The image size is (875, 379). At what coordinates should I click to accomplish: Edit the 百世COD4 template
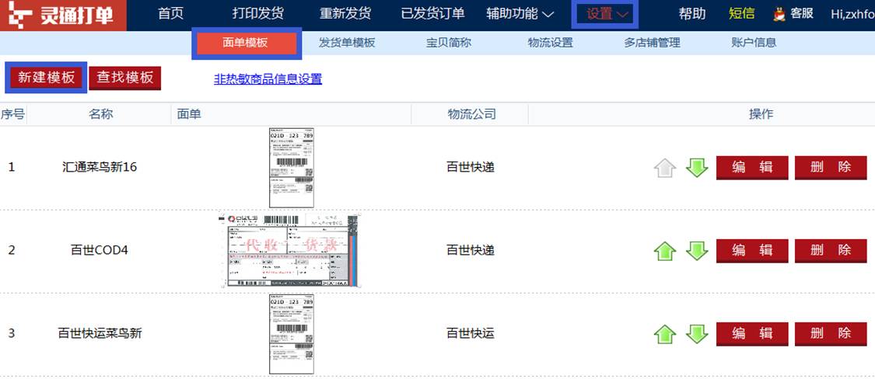(752, 251)
